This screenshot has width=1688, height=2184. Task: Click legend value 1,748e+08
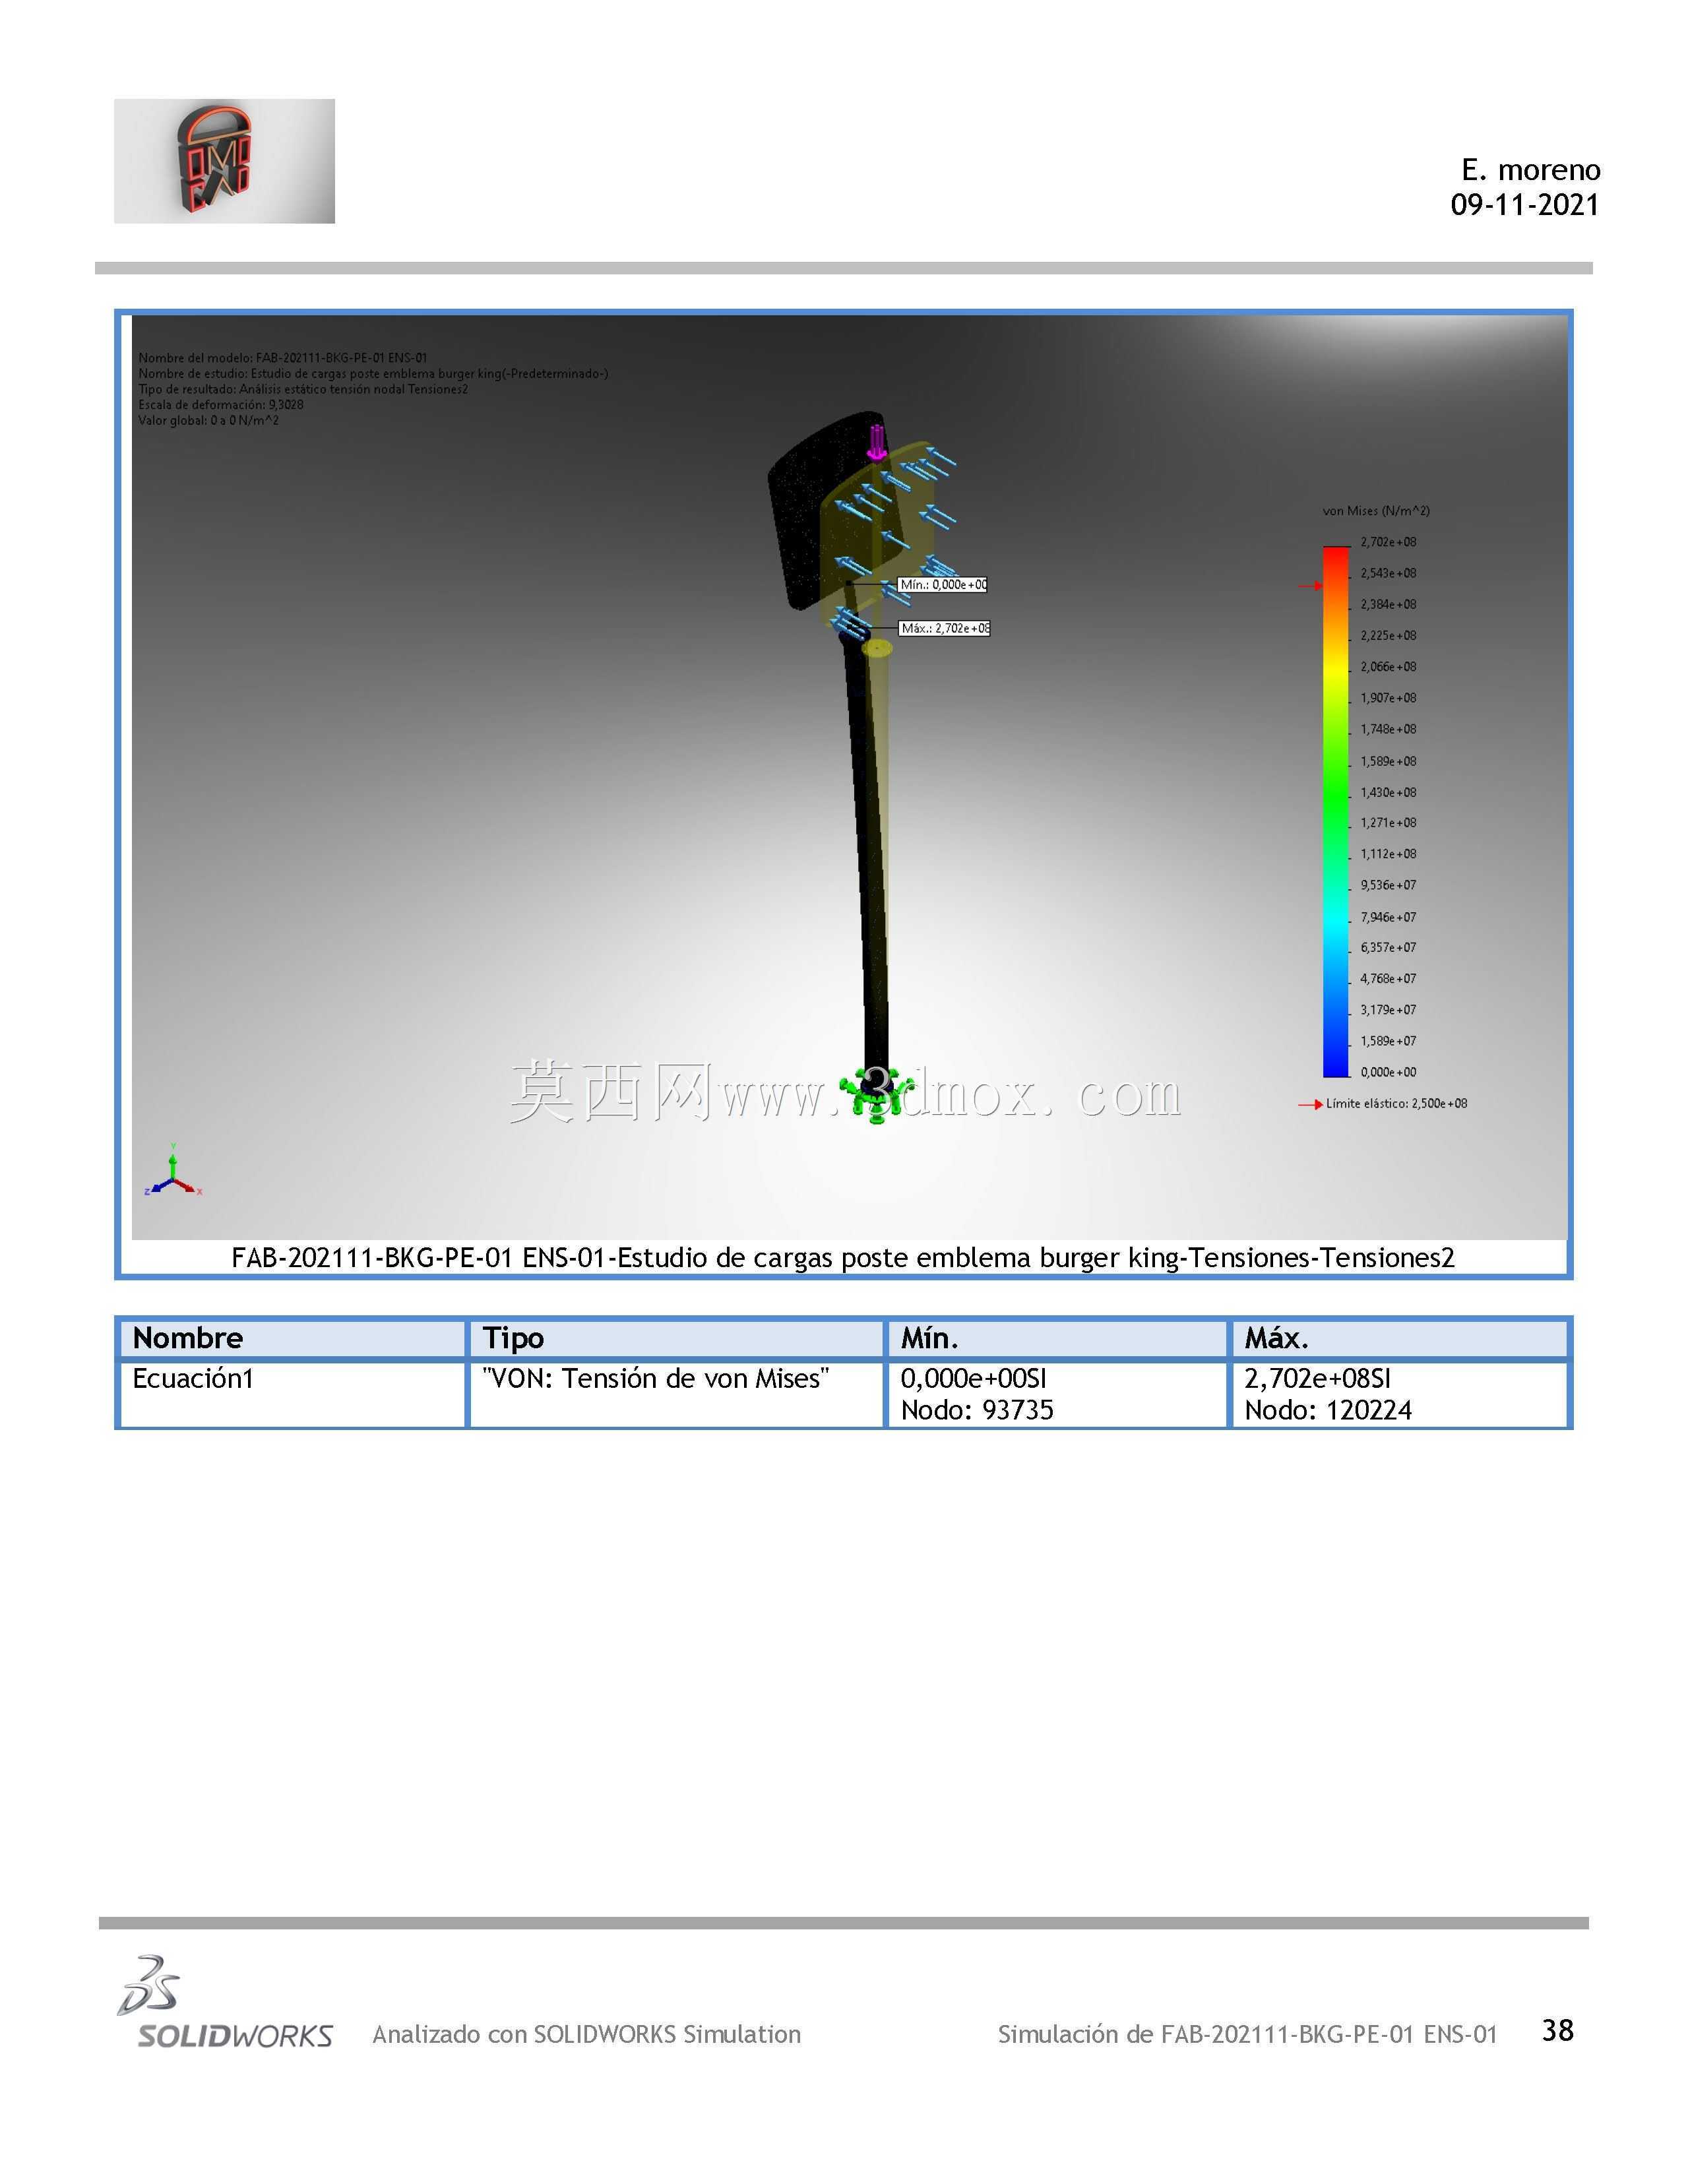[1388, 729]
